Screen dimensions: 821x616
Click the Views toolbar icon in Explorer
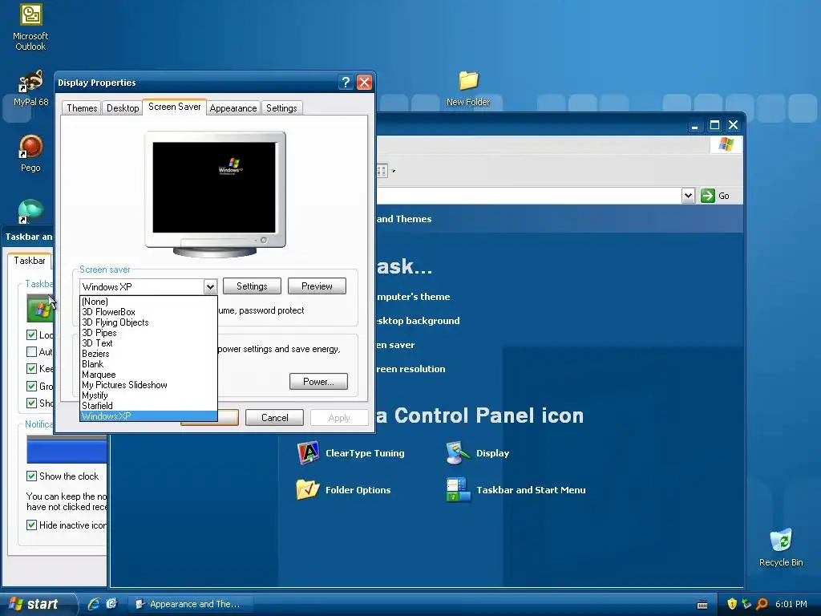tap(382, 171)
